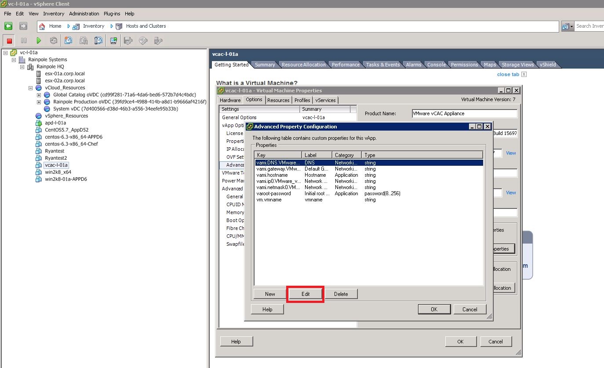Click Cancel at bottom of VM Properties window
The height and width of the screenshot is (368, 604).
tap(495, 342)
